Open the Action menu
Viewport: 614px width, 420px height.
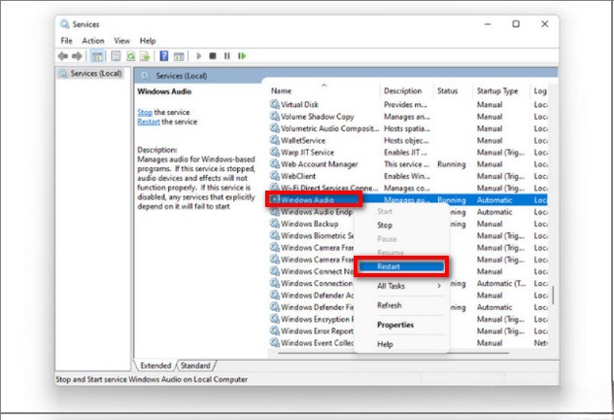(x=93, y=41)
